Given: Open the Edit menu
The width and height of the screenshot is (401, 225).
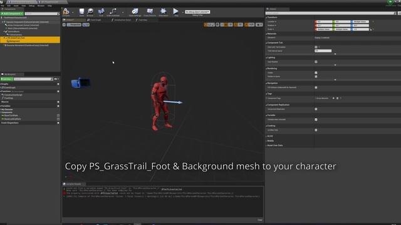Looking at the screenshot, I should point(9,6).
